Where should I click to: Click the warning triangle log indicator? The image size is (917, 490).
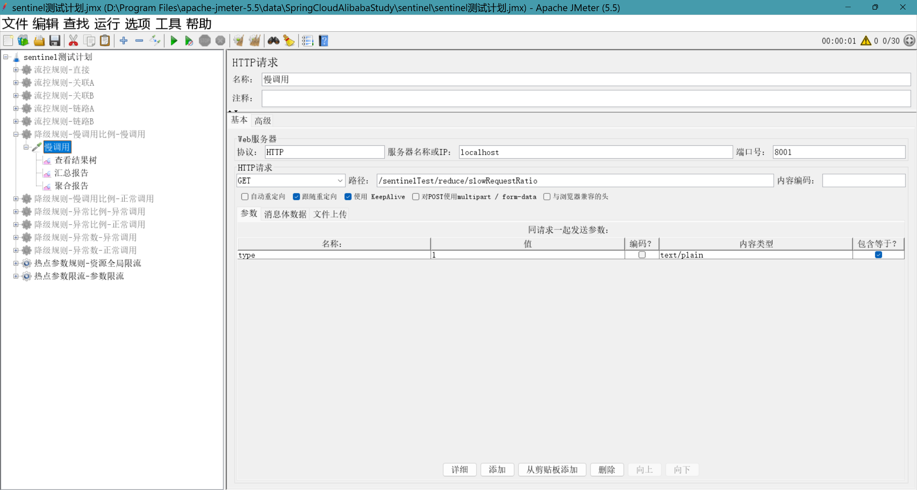click(x=865, y=40)
